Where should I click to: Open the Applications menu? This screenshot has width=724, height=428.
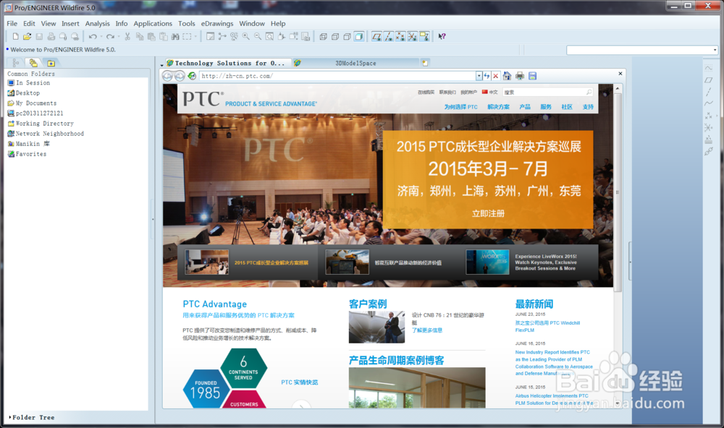tap(153, 24)
